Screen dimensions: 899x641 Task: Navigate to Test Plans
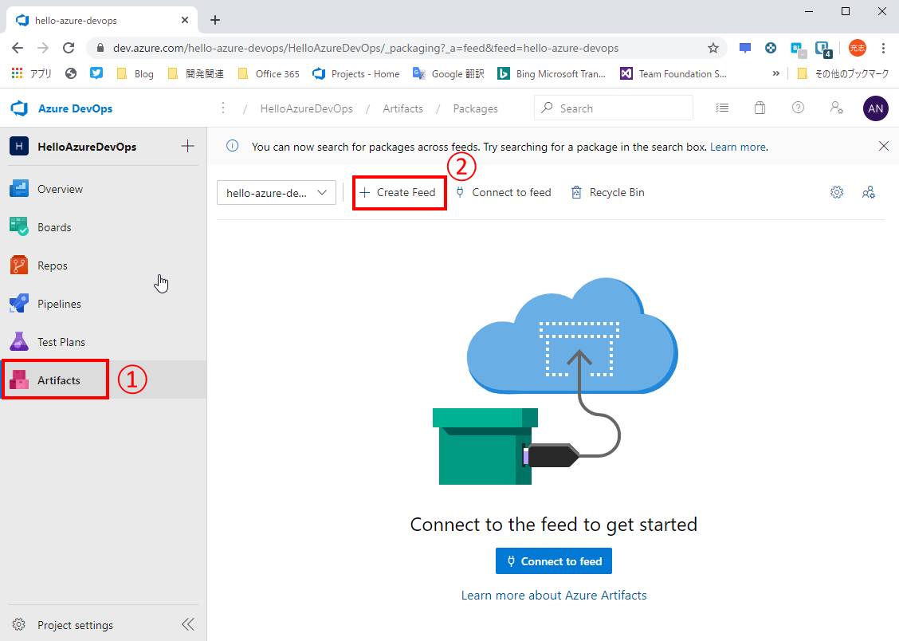(62, 341)
